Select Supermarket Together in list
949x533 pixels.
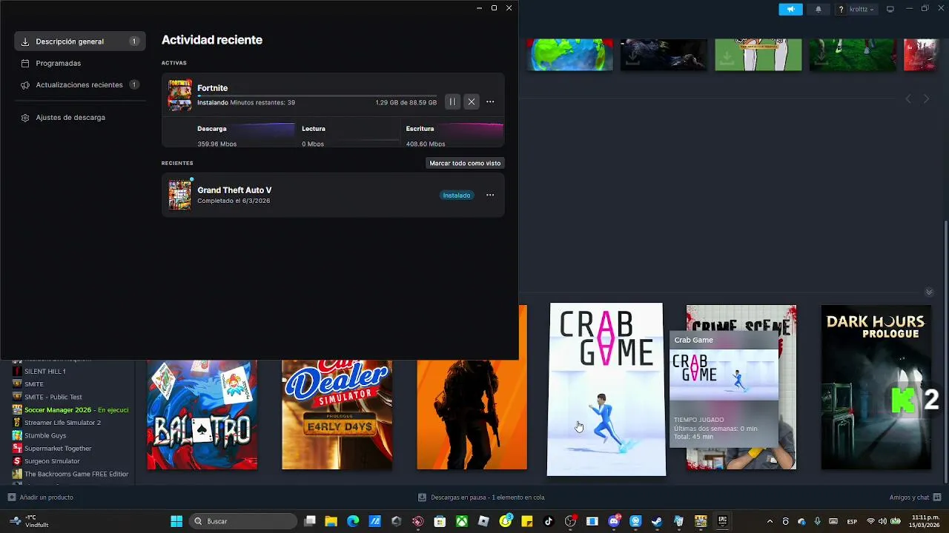[58, 448]
